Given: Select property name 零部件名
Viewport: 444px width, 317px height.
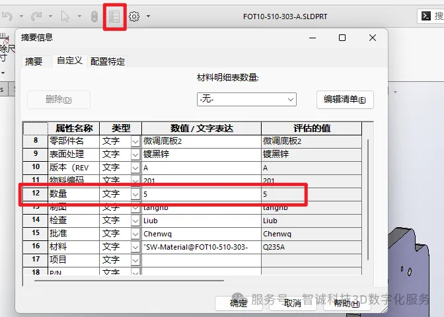Looking at the screenshot, I should 73,141.
